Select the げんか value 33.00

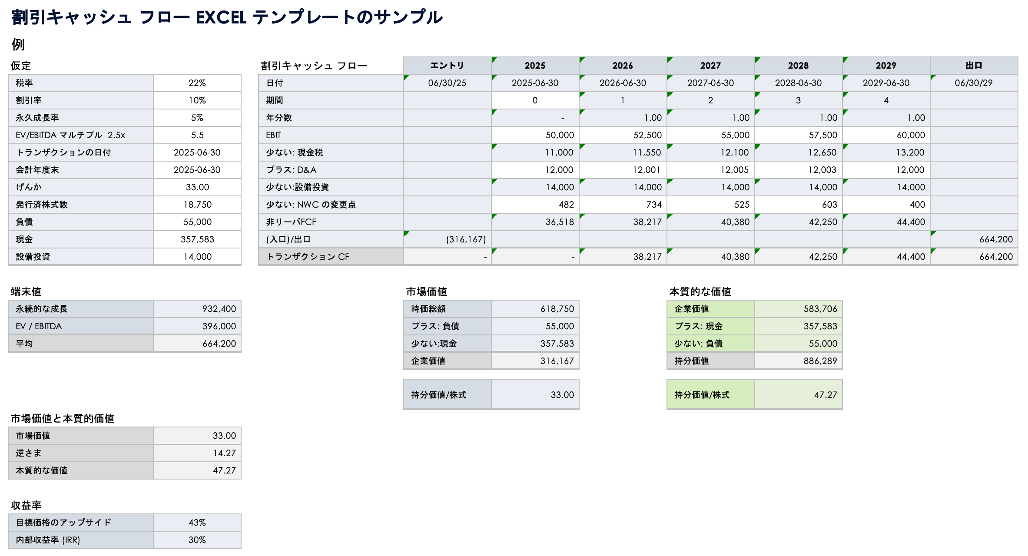click(197, 187)
